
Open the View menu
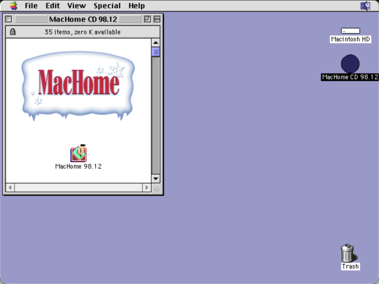(76, 5)
